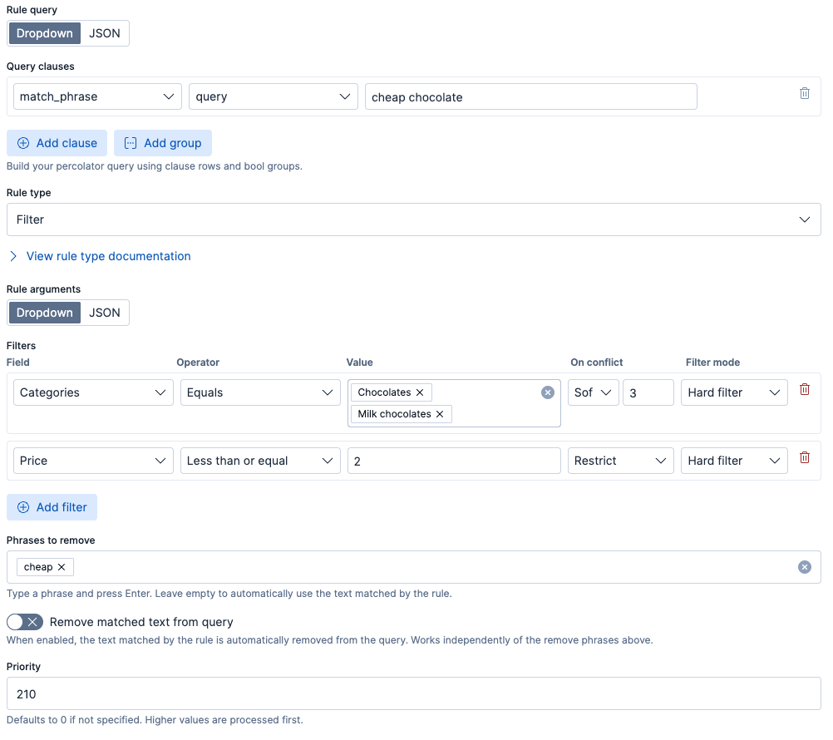Delete the Categories filter row

[x=804, y=389]
